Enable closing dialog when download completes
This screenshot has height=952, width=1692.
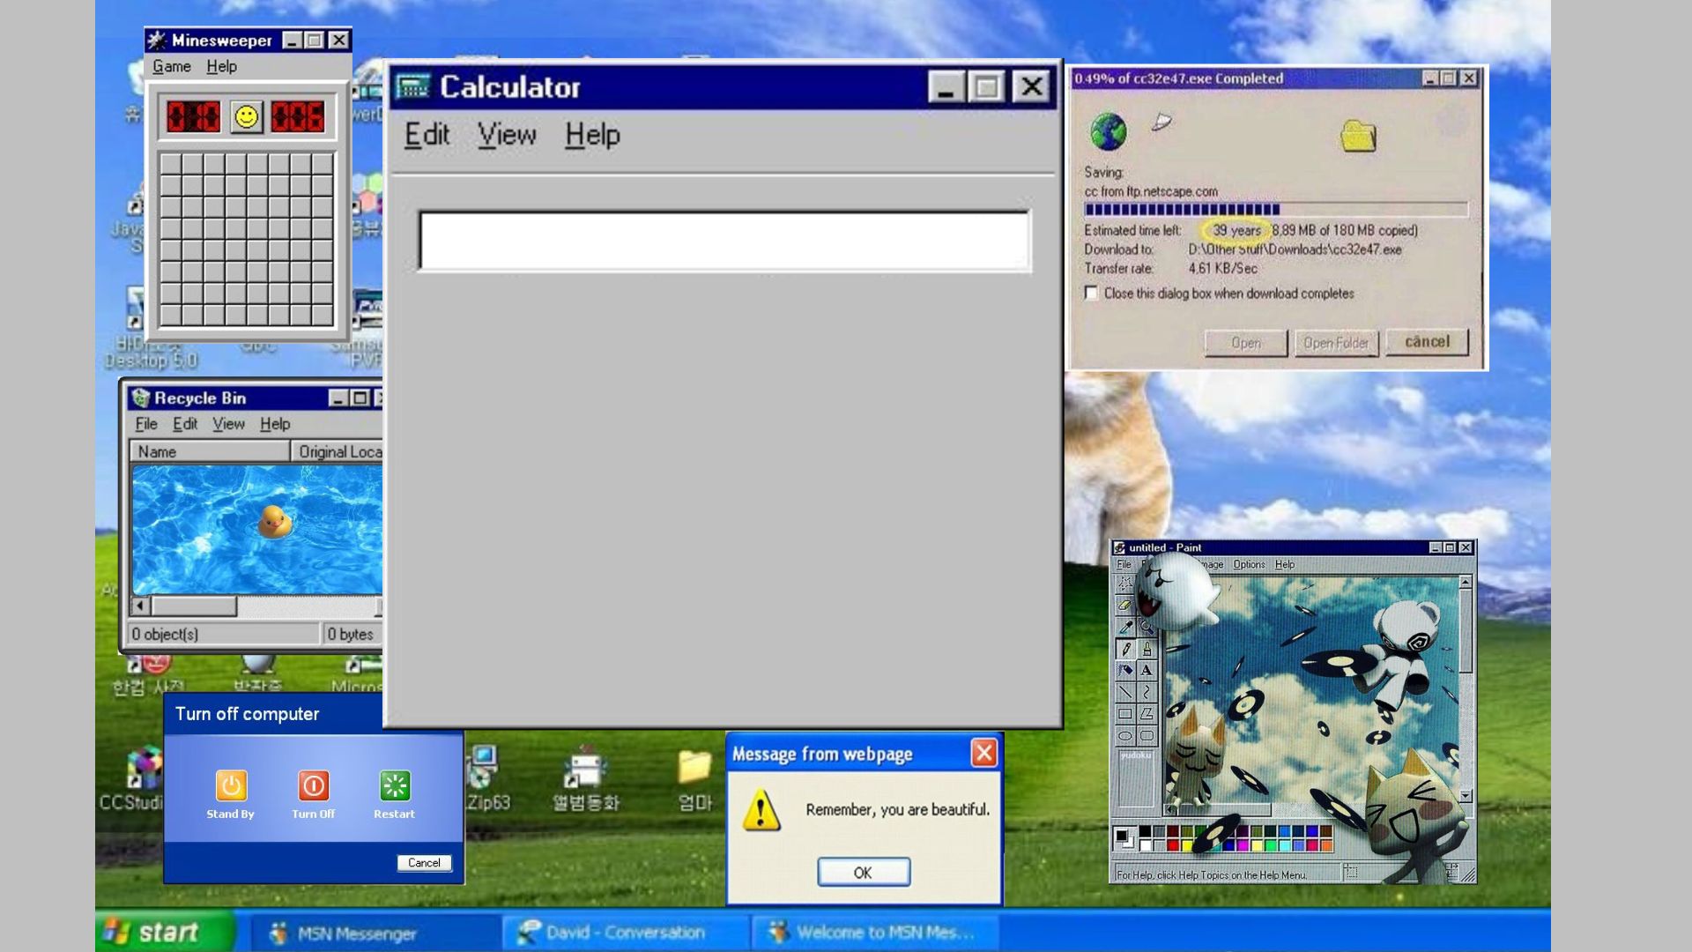[x=1090, y=294]
